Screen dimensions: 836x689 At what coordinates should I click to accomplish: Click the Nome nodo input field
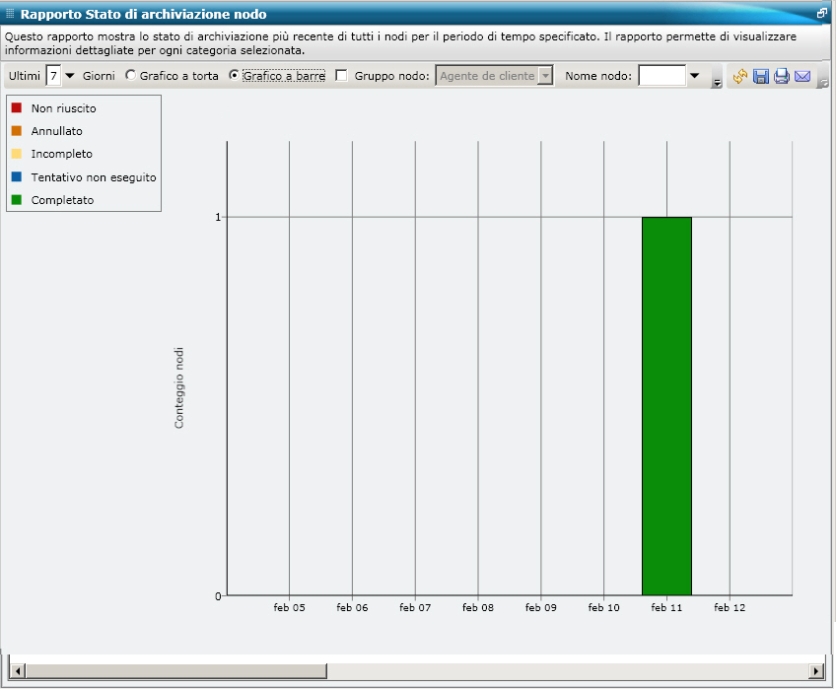[x=662, y=76]
